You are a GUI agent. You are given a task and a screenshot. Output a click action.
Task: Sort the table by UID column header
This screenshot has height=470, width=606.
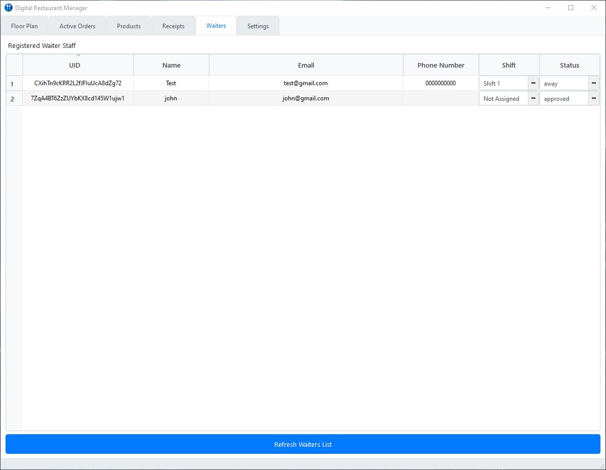pyautogui.click(x=75, y=65)
